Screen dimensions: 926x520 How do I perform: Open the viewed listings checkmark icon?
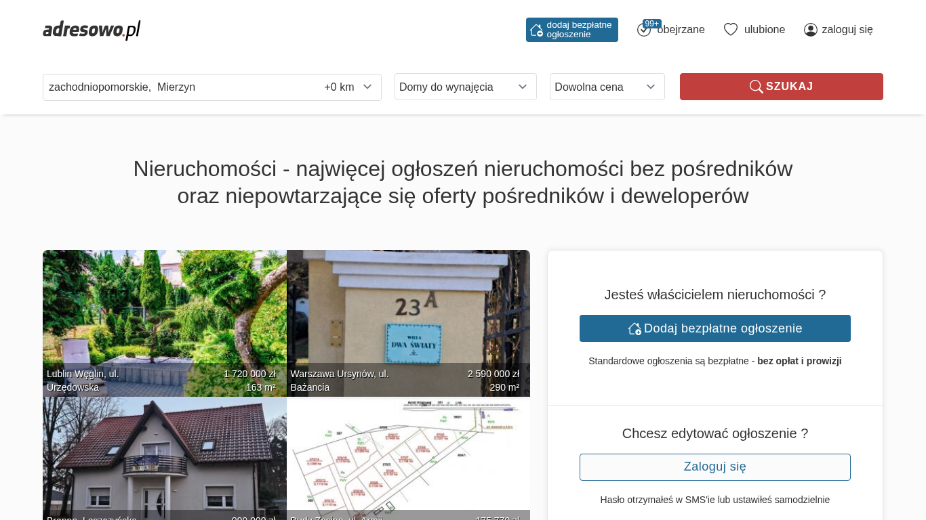643,30
